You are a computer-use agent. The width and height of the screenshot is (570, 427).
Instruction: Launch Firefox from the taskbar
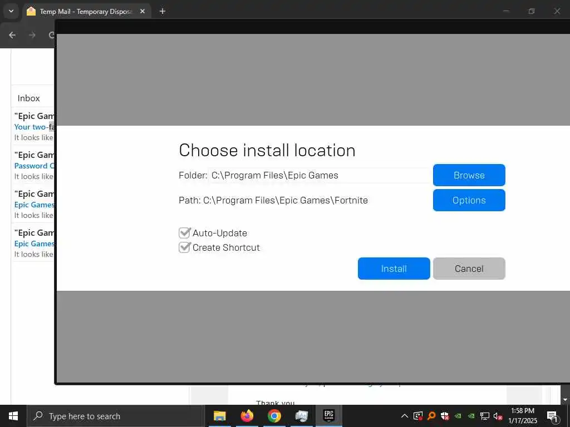click(247, 416)
